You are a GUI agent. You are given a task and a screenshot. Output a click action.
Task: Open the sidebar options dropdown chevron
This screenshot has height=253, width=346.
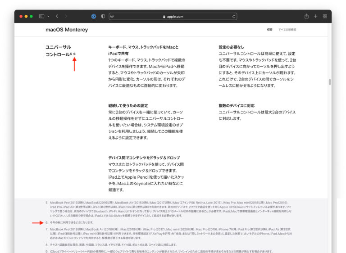48,16
